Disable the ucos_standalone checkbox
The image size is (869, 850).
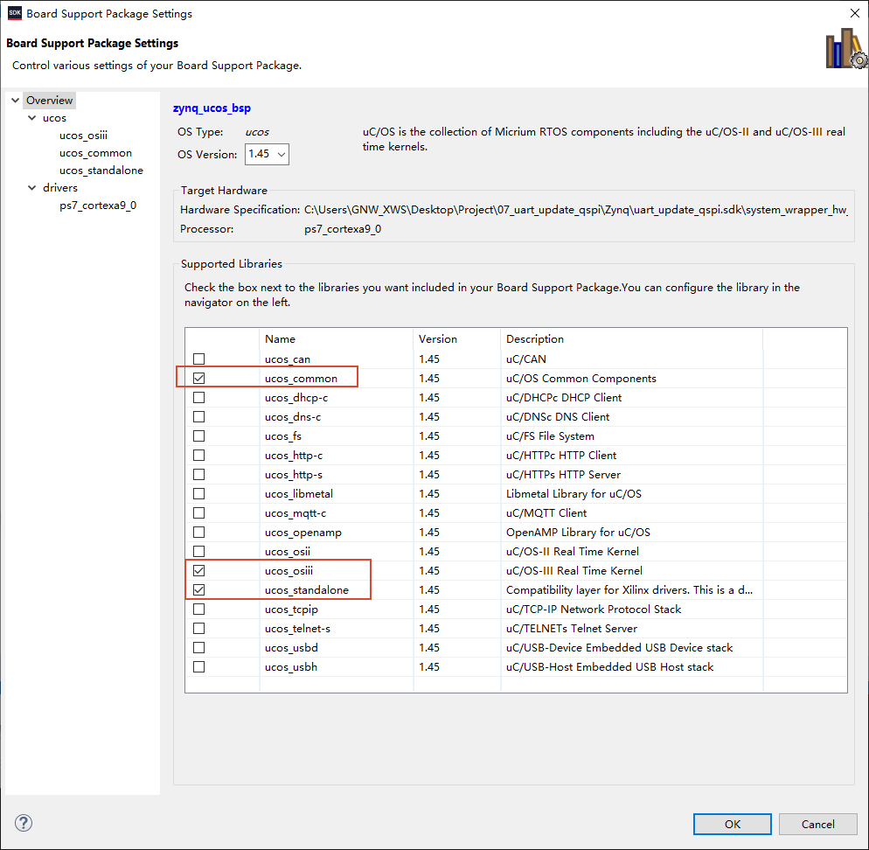(x=199, y=590)
